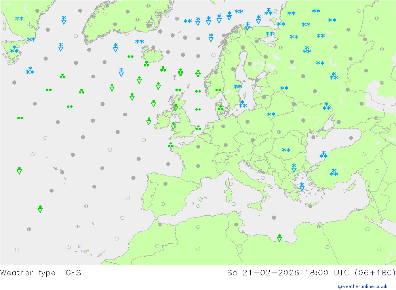
Task: Click the gray cloud dot in the central Mediterranean
Action: pos(274,217)
